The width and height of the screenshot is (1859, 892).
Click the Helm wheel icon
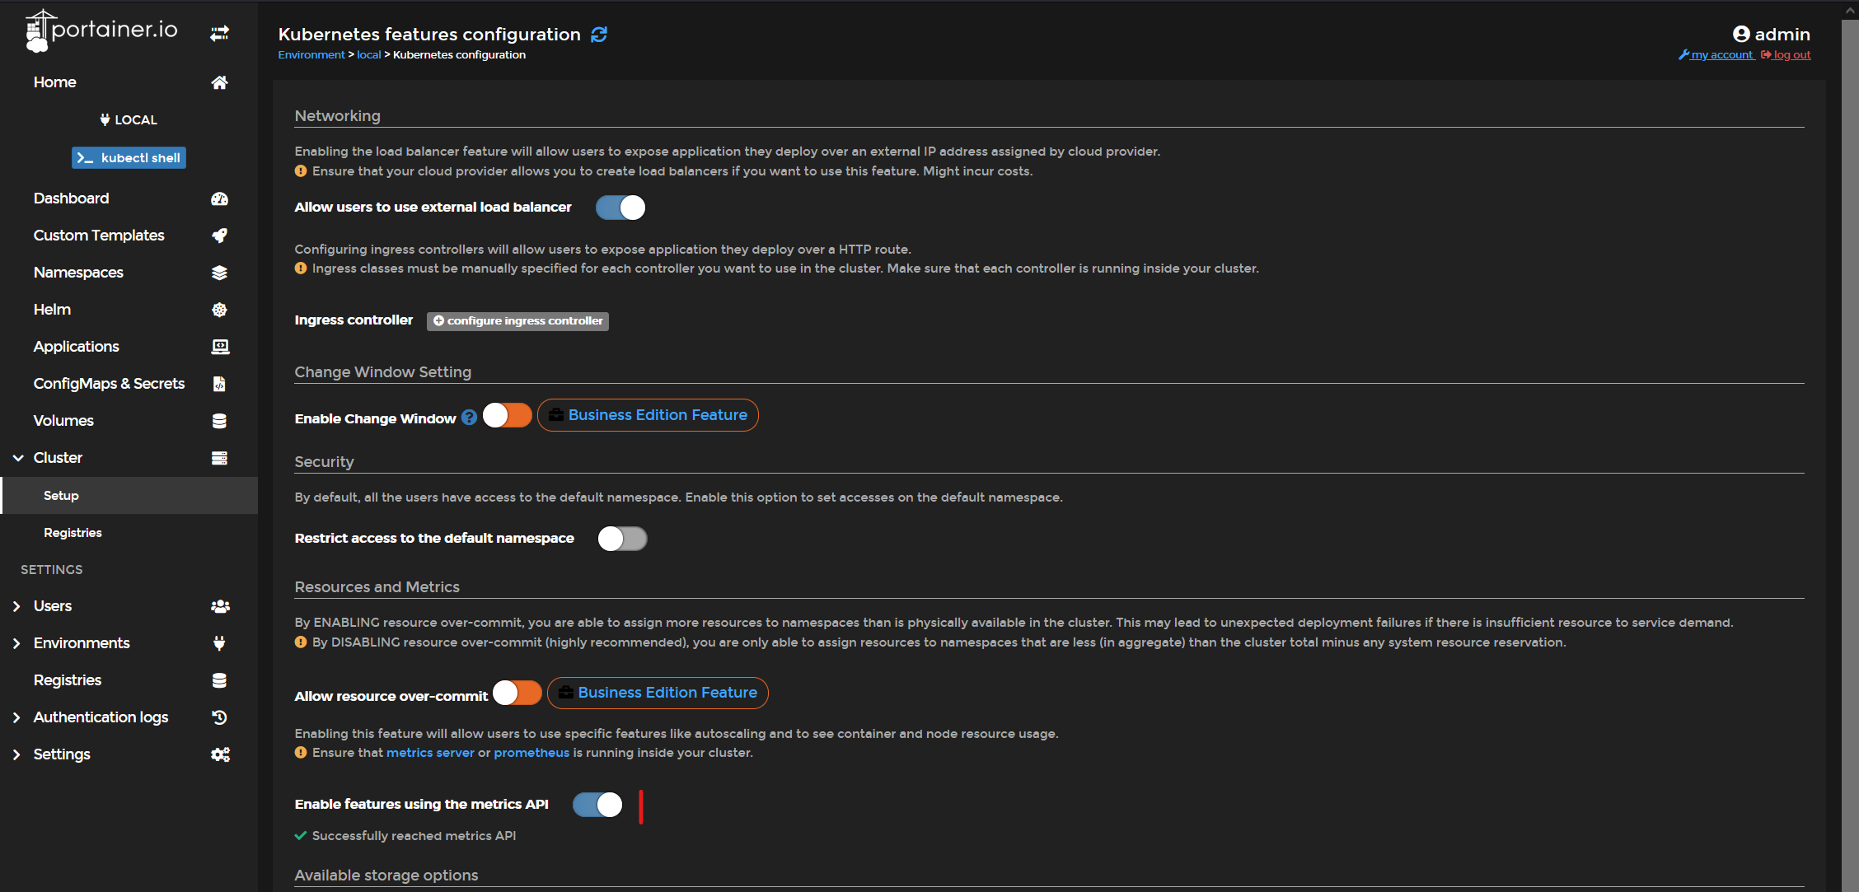click(219, 310)
